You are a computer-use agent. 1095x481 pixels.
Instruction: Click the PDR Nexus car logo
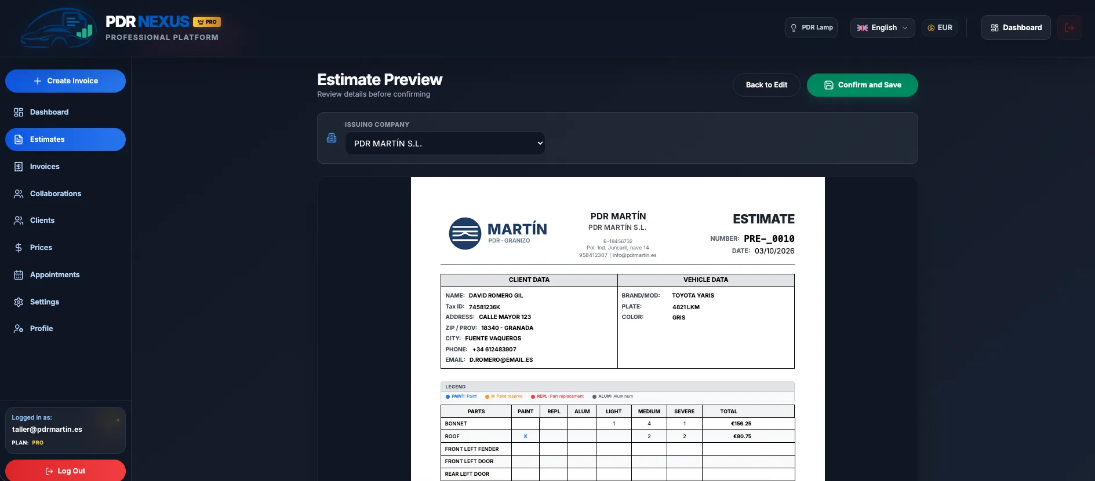[x=58, y=28]
